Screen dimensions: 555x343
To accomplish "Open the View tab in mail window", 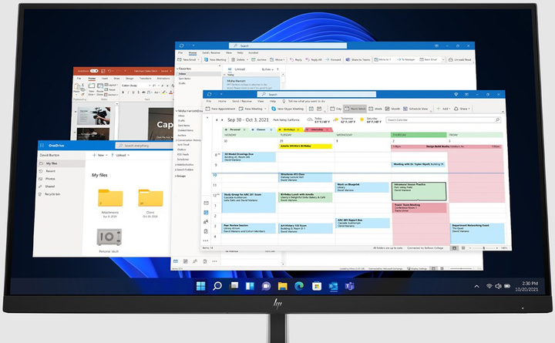I will [x=229, y=52].
